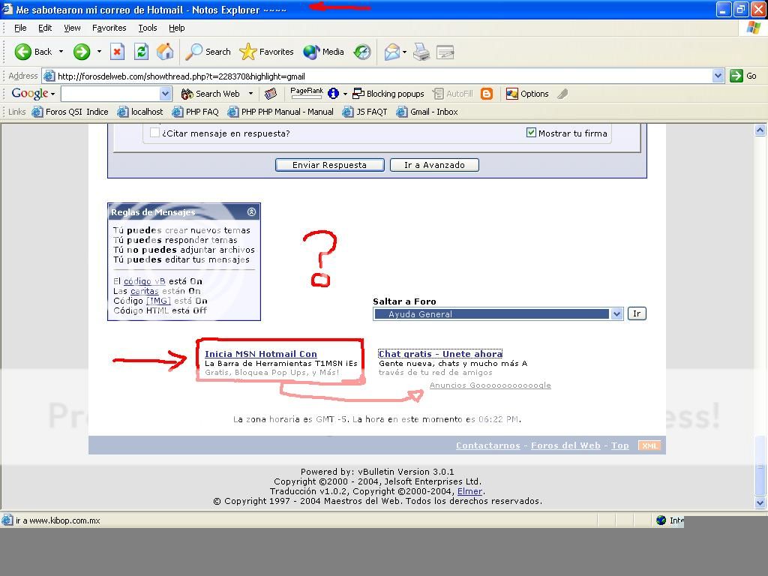The height and width of the screenshot is (576, 768).
Task: Open the Search Web dropdown arrow
Action: point(250,94)
